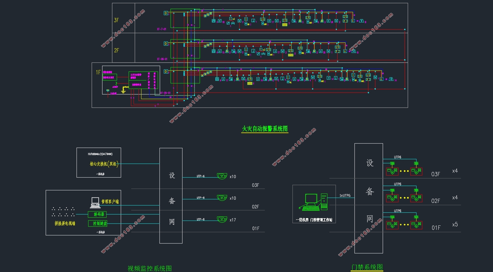The height and width of the screenshot is (272, 493).
Task: Click the dotted video wall screen array symbol
Action: click(63, 212)
